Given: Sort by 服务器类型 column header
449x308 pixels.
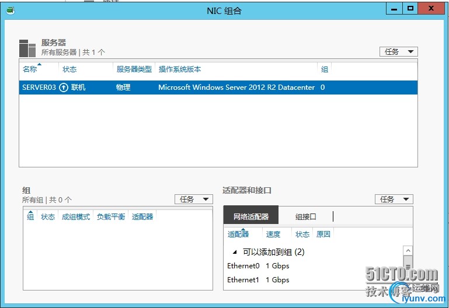Looking at the screenshot, I should [134, 69].
